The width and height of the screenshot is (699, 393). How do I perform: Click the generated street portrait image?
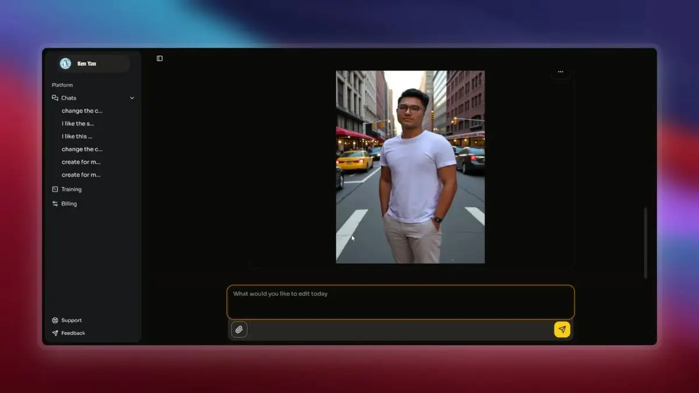click(x=410, y=167)
